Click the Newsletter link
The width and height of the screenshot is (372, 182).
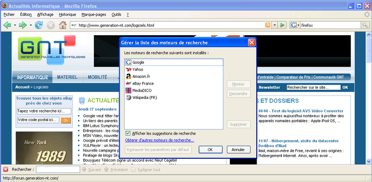269,87
